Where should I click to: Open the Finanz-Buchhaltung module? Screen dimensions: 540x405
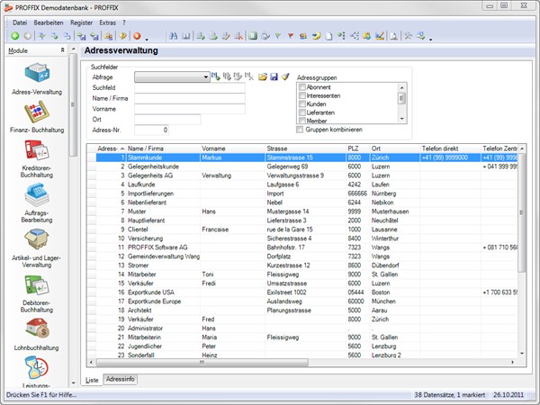point(37,117)
